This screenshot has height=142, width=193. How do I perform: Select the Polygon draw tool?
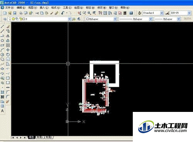2,41
